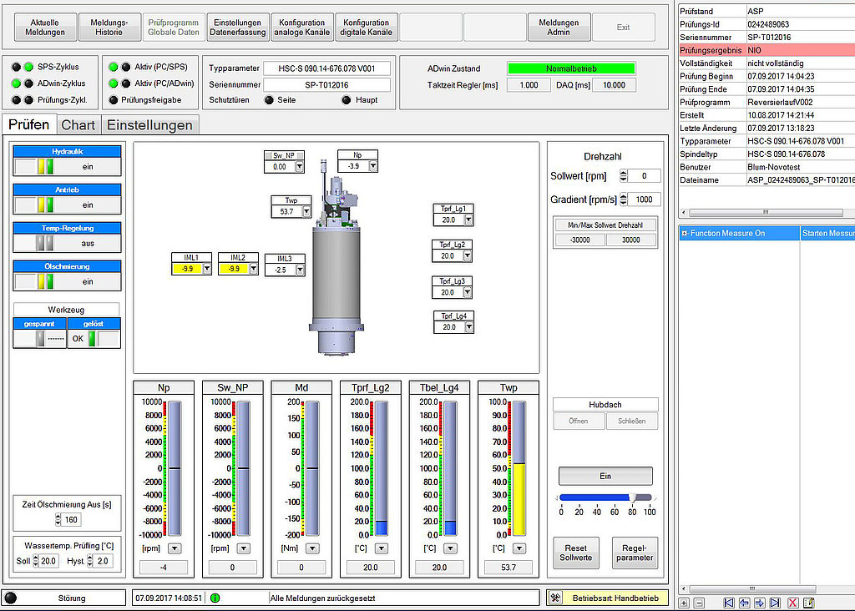Viewport: 855px width, 611px height.
Task: Click the plus icon below the function list
Action: click(x=684, y=603)
